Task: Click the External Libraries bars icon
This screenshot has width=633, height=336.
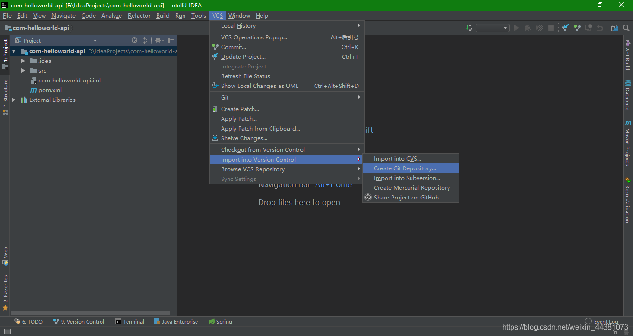Action: tap(24, 100)
